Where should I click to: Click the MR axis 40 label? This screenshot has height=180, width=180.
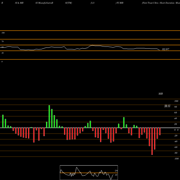(x=176, y=118)
